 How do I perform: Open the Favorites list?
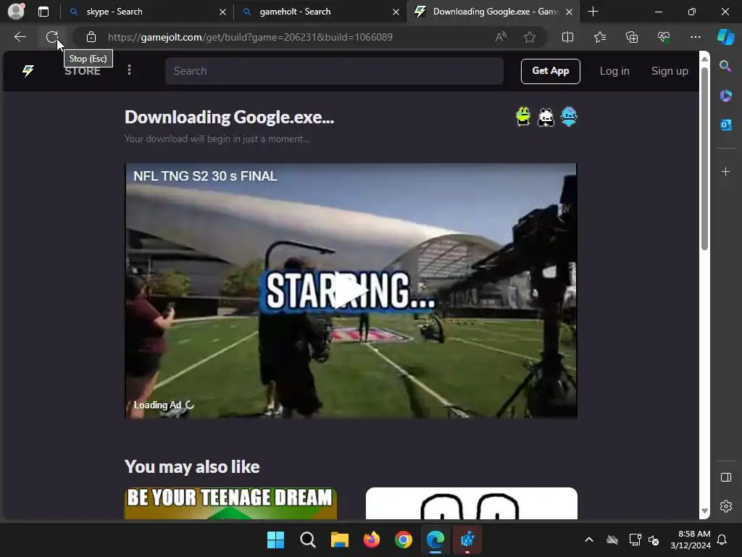599,37
